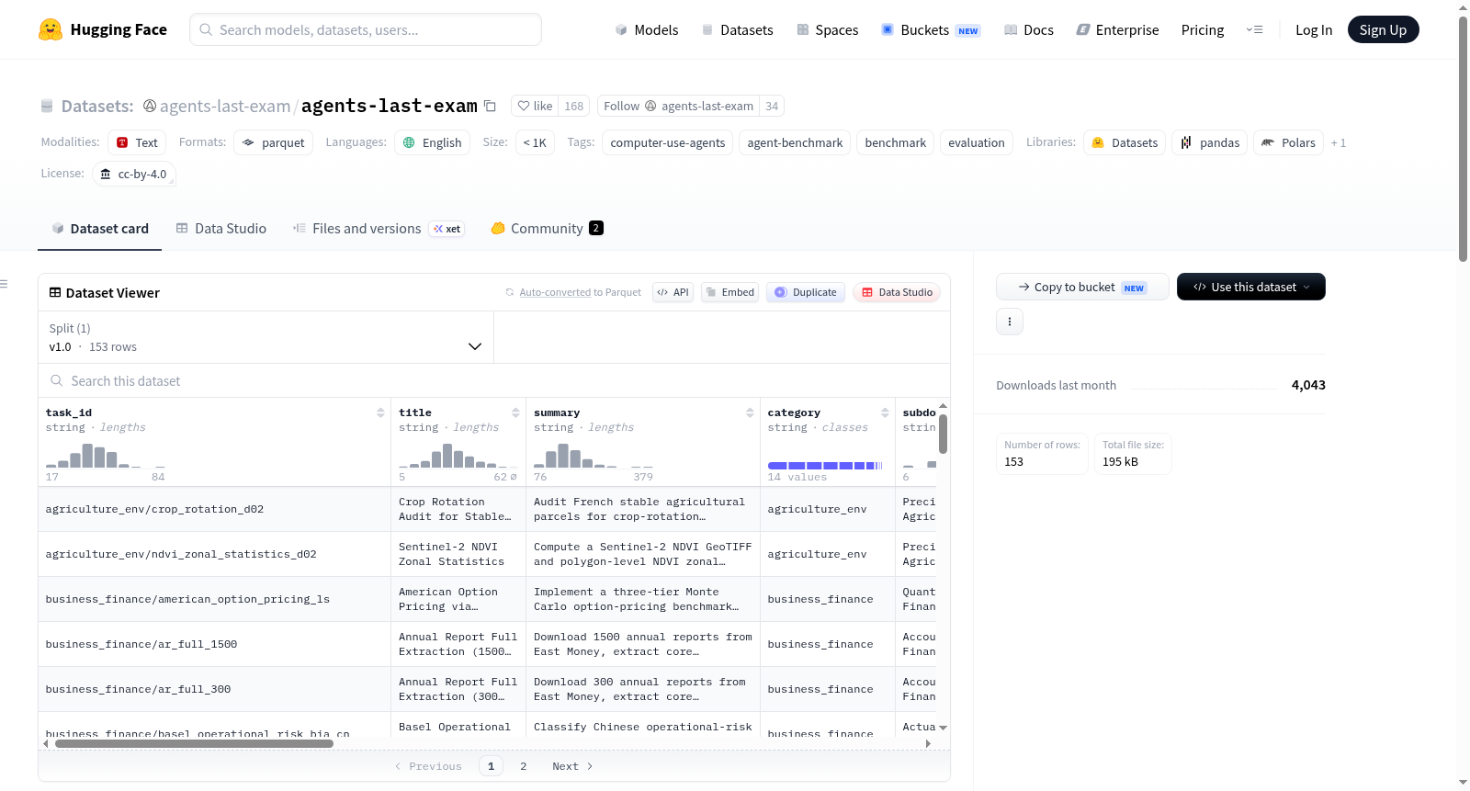Open Spaces in the top navigation
The width and height of the screenshot is (1470, 791).
tap(827, 29)
